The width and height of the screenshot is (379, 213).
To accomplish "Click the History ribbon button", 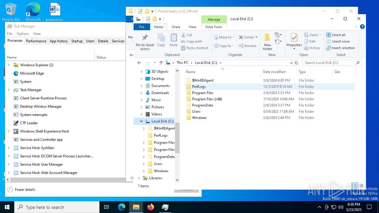I will pos(312,48).
